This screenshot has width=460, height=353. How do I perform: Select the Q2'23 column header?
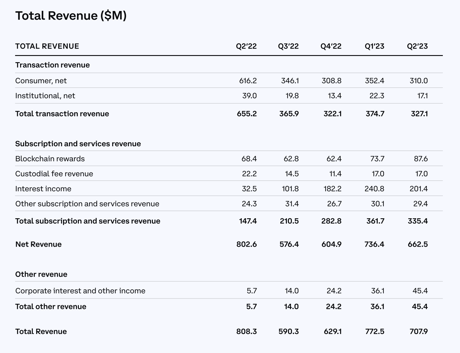[417, 46]
